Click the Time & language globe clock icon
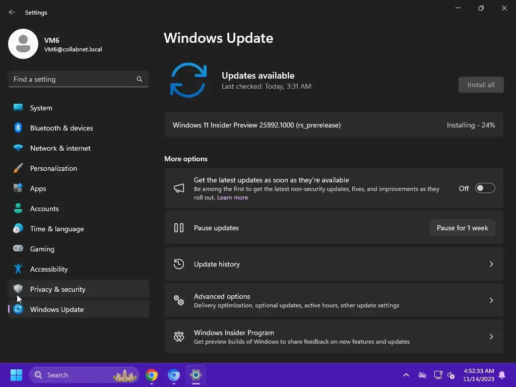 (x=18, y=228)
